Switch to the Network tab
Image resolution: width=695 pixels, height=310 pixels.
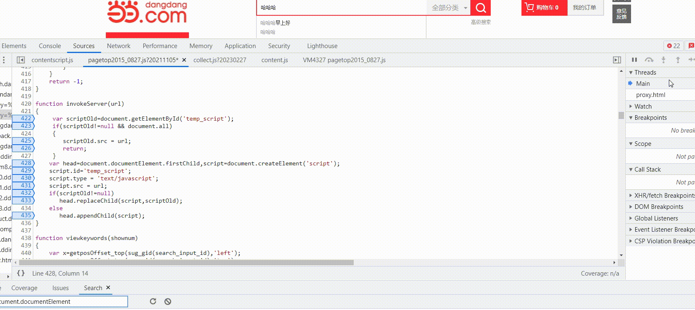pos(118,46)
